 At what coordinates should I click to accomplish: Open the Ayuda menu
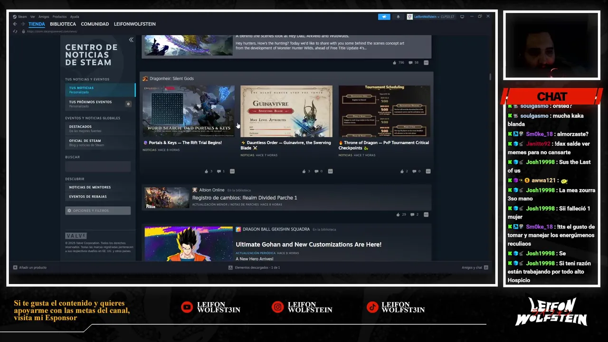[x=75, y=17]
